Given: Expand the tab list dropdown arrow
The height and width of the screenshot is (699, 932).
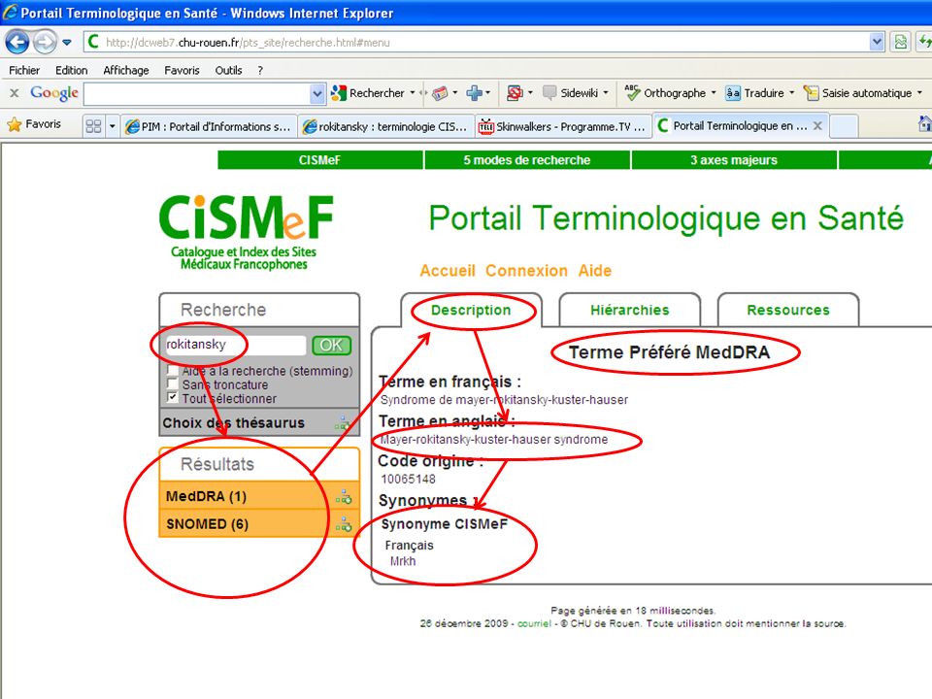Looking at the screenshot, I should [x=112, y=126].
